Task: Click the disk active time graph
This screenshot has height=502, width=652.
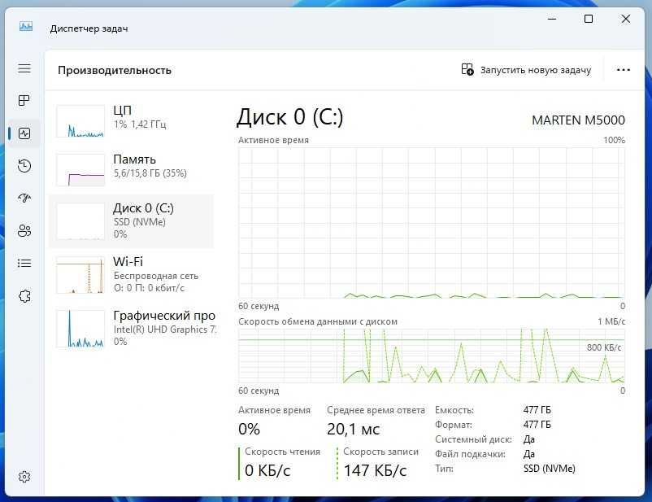Action: coord(432,223)
